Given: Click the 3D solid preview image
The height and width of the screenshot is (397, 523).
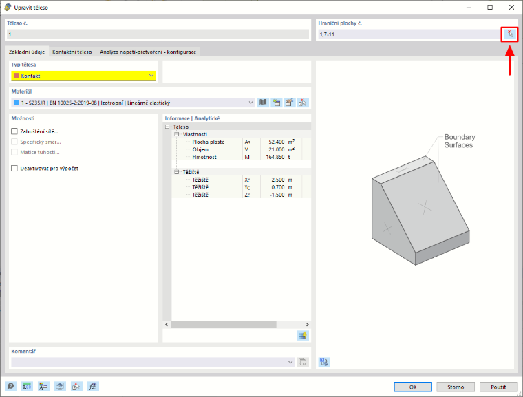Looking at the screenshot, I should click(420, 210).
